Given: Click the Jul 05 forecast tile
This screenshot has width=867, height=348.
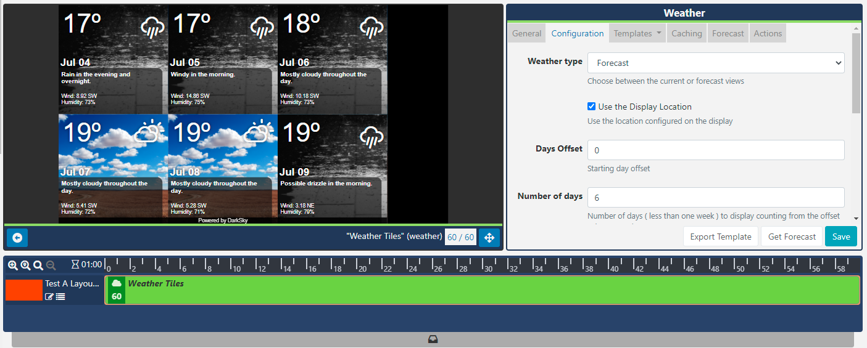Looking at the screenshot, I should pos(223,60).
